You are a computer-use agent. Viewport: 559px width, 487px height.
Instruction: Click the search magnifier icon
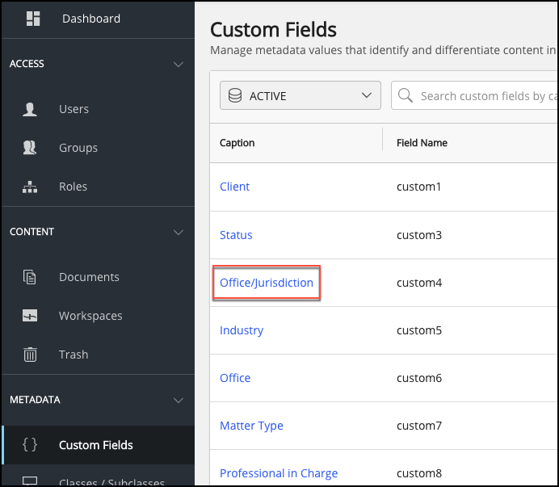406,95
